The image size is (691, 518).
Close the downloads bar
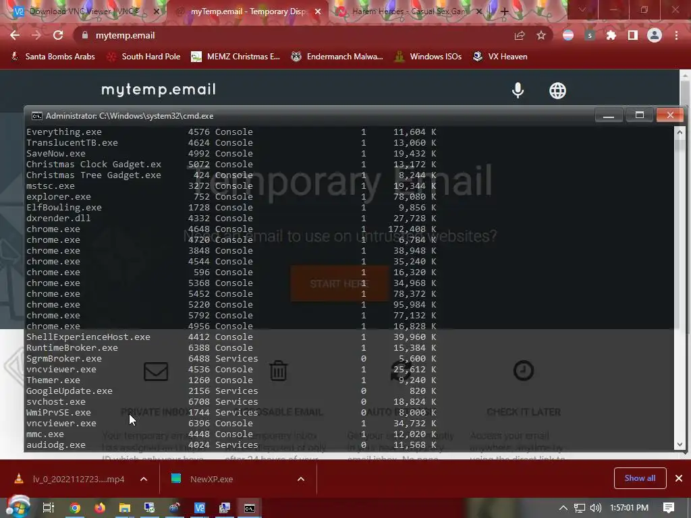pyautogui.click(x=679, y=478)
